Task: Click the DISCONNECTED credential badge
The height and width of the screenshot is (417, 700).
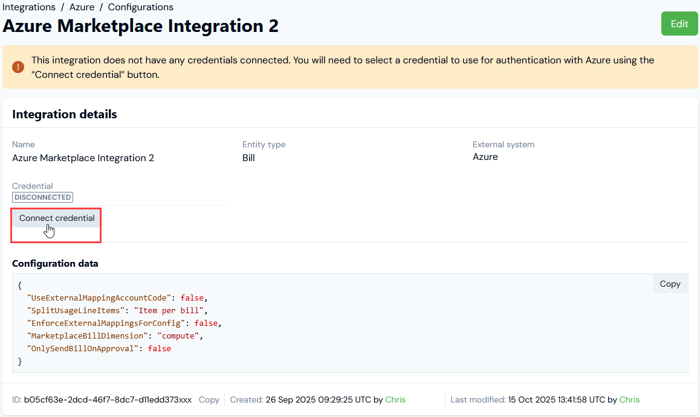Action: coord(42,197)
